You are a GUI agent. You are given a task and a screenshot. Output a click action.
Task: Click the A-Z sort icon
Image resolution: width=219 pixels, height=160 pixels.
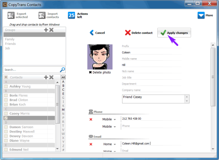pos(63,77)
